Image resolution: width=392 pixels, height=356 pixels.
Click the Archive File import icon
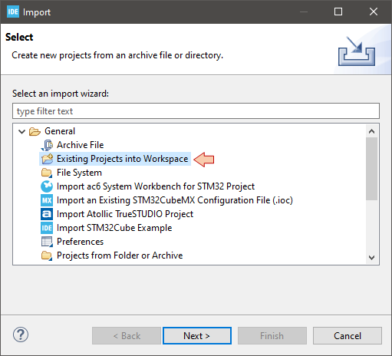[47, 145]
